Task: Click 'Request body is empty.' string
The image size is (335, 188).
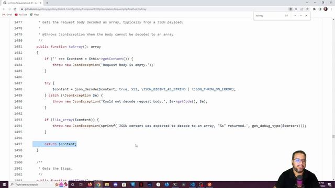Action: (x=125, y=65)
